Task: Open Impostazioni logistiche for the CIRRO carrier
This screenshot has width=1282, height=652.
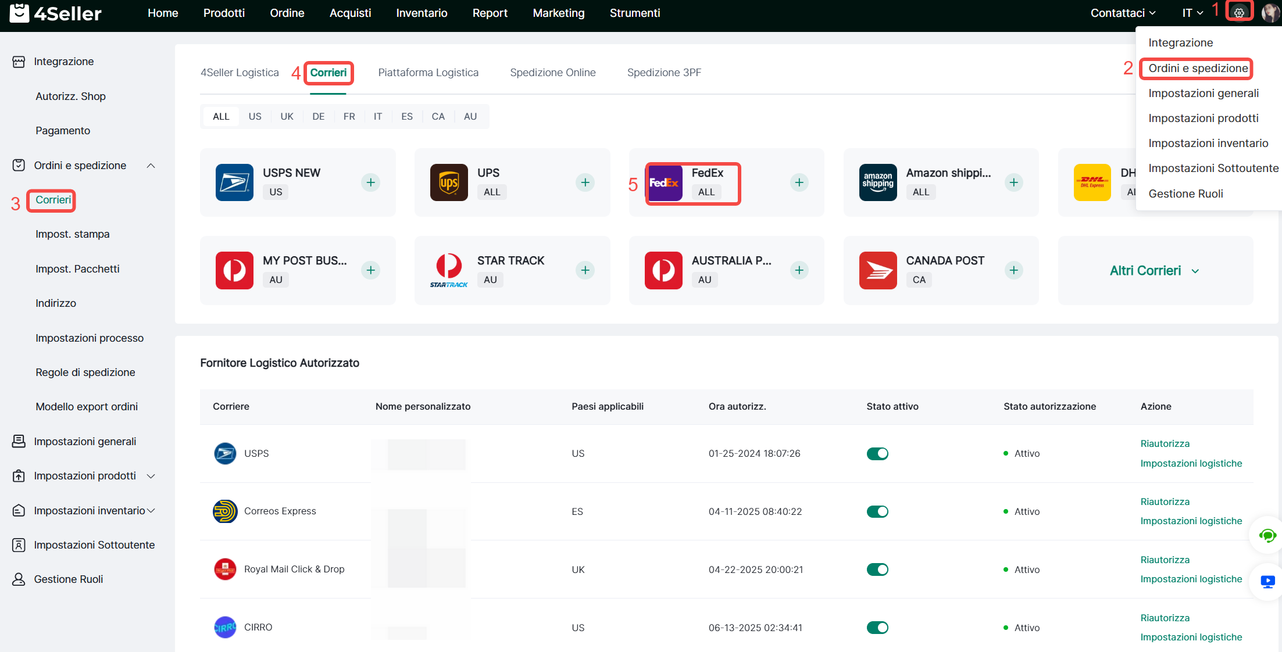Action: (1191, 637)
